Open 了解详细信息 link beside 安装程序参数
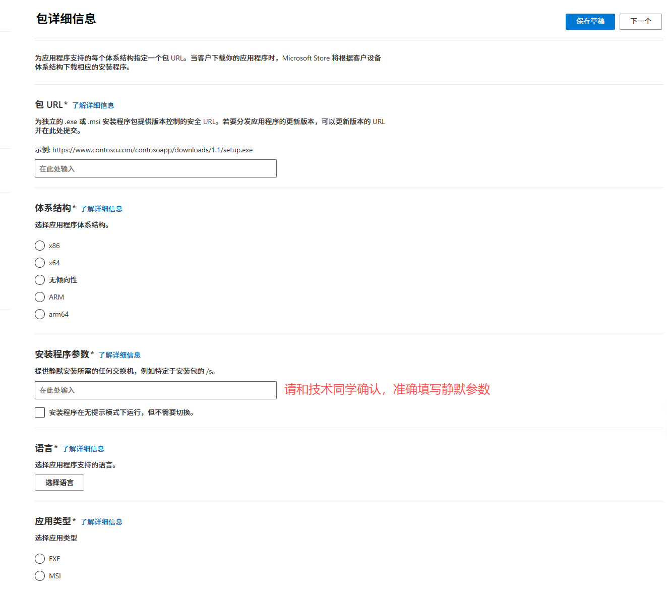The width and height of the screenshot is (667, 594). pos(119,355)
